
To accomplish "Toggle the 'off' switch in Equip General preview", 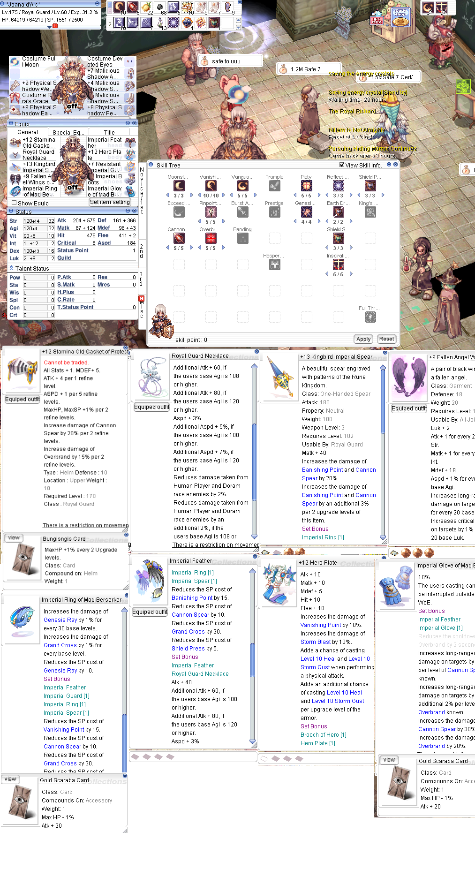I will point(72,188).
